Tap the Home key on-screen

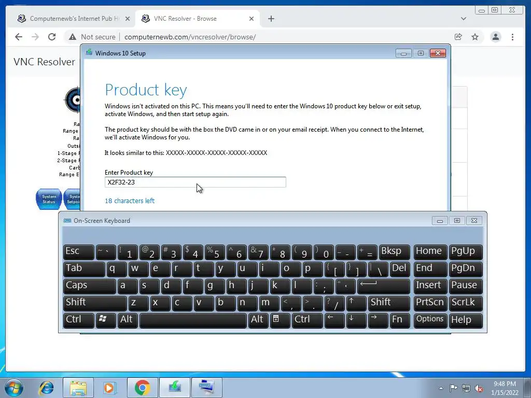tap(430, 252)
